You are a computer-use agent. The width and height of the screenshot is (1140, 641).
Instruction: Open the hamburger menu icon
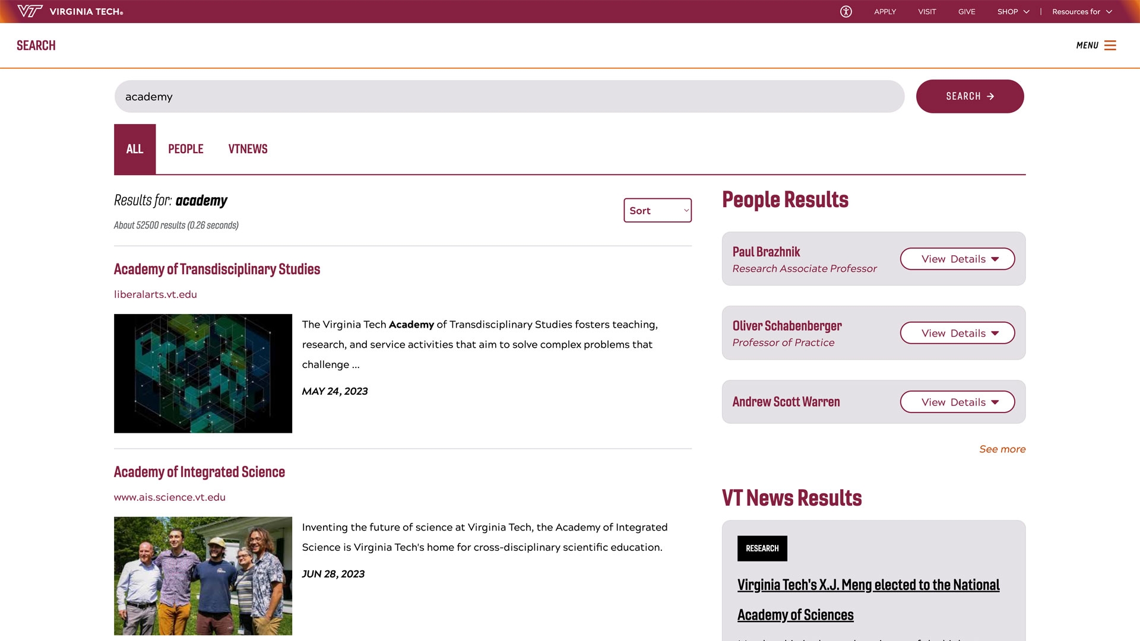(x=1112, y=45)
